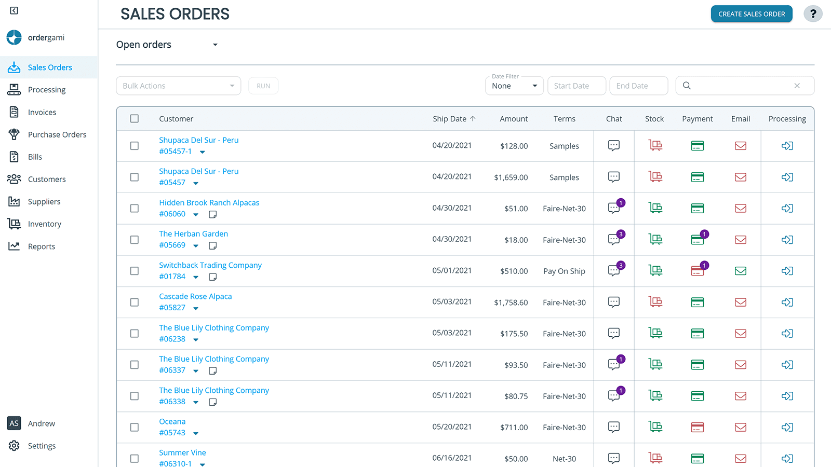Image resolution: width=831 pixels, height=467 pixels.
Task: Expand the Bulk Actions dropdown
Action: pyautogui.click(x=178, y=85)
